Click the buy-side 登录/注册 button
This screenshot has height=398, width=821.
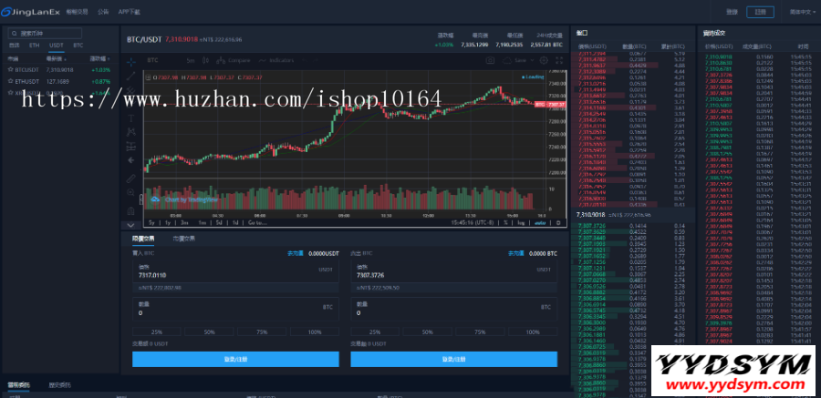[x=235, y=359]
